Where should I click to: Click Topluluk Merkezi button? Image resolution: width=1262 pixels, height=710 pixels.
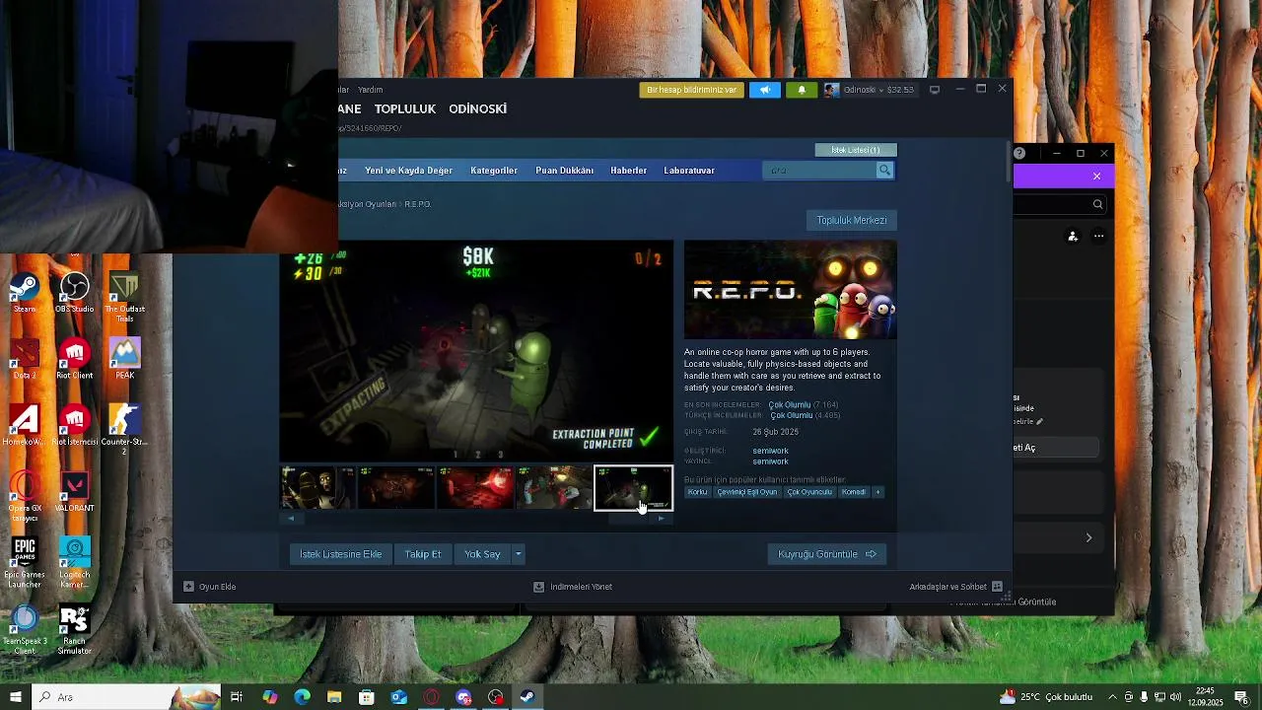852,221
